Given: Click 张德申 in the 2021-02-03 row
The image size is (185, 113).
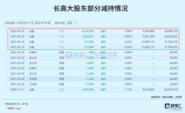Looking at the screenshot, I should (33, 52).
